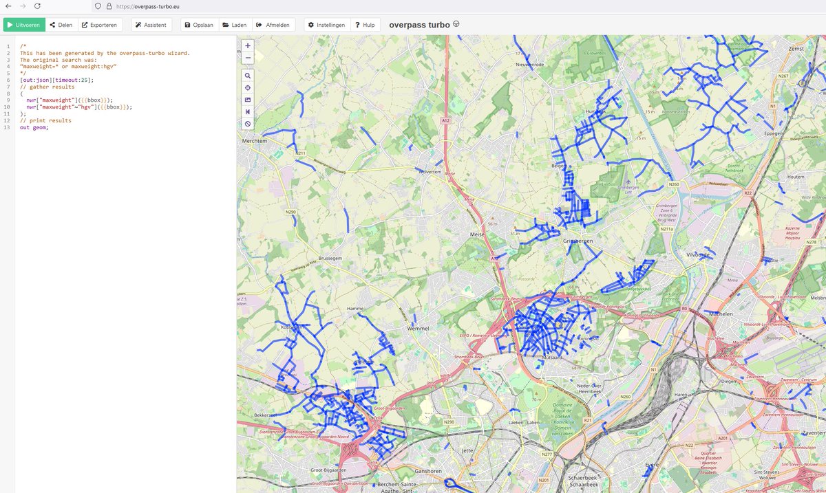Select the picture/export-image map control
This screenshot has width=826, height=493.
(248, 100)
